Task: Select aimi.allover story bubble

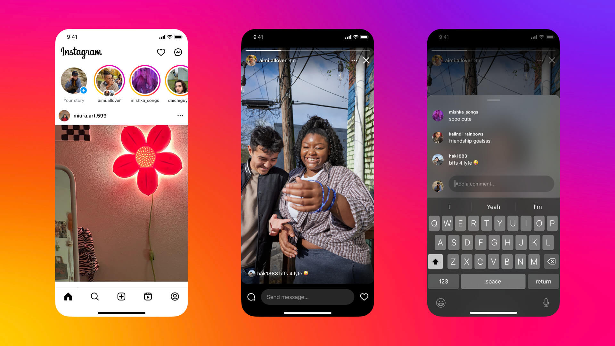Action: click(x=109, y=82)
